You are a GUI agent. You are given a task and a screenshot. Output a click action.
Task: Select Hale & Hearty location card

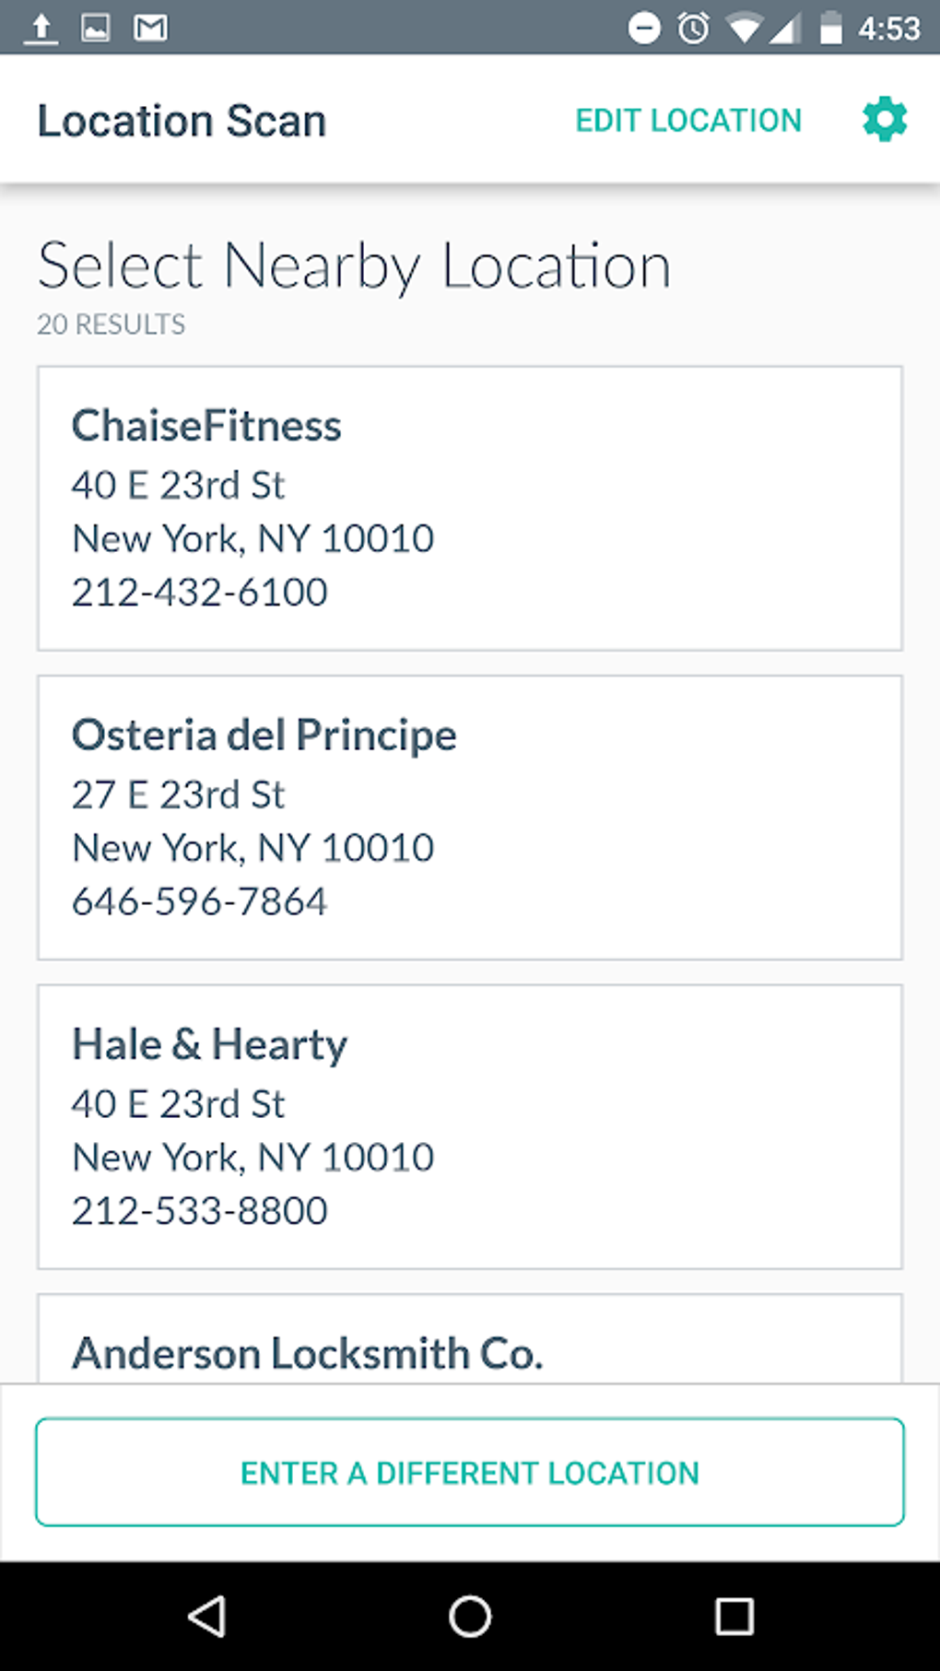pos(469,1126)
